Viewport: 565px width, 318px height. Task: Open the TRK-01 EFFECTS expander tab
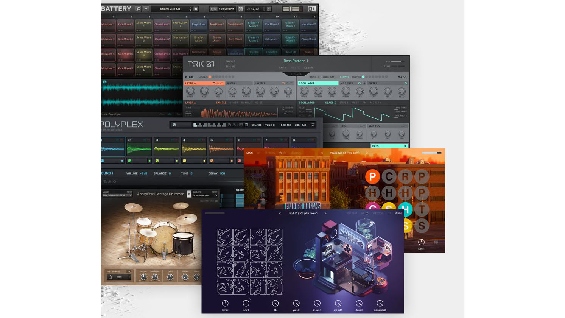click(x=296, y=74)
